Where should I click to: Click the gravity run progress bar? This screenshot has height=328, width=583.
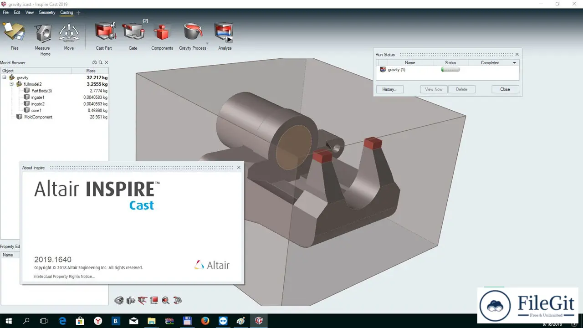click(x=450, y=70)
